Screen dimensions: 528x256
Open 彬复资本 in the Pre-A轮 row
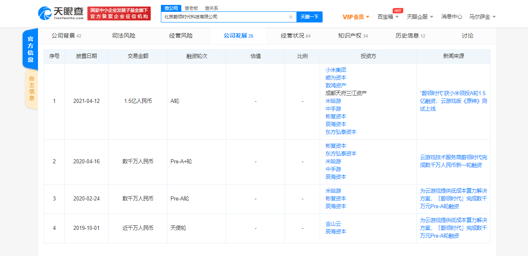coord(336,198)
